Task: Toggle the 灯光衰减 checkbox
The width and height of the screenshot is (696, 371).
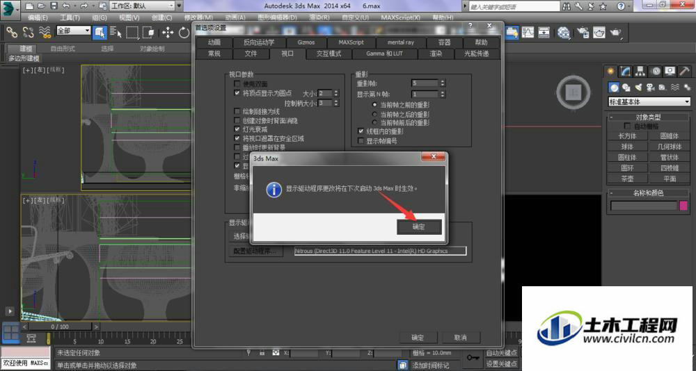Action: point(237,129)
